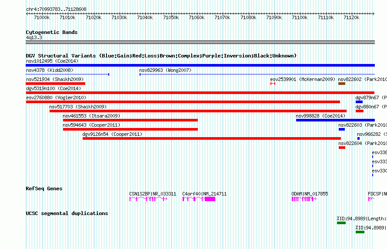Open the esv2539901 (McKernan2009) label link

click(x=303, y=79)
